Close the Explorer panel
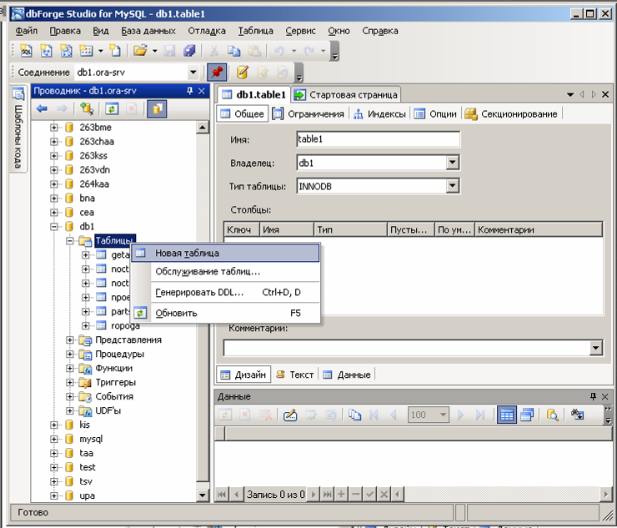The width and height of the screenshot is (617, 528). (202, 91)
